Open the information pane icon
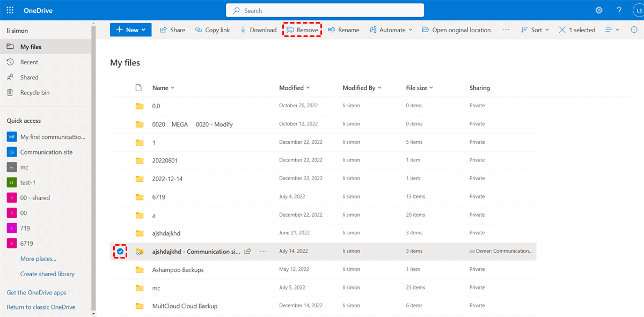644x317 pixels. (634, 30)
